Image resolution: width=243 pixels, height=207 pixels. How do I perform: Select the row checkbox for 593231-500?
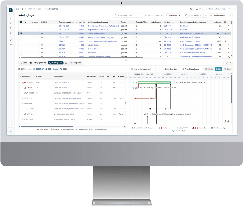coord(21,37)
